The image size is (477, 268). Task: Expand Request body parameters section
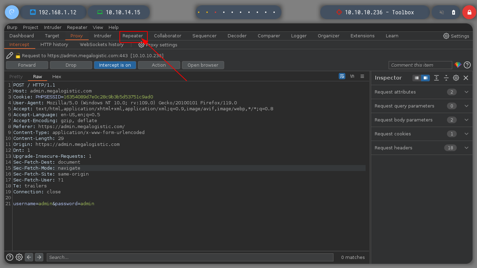422,120
